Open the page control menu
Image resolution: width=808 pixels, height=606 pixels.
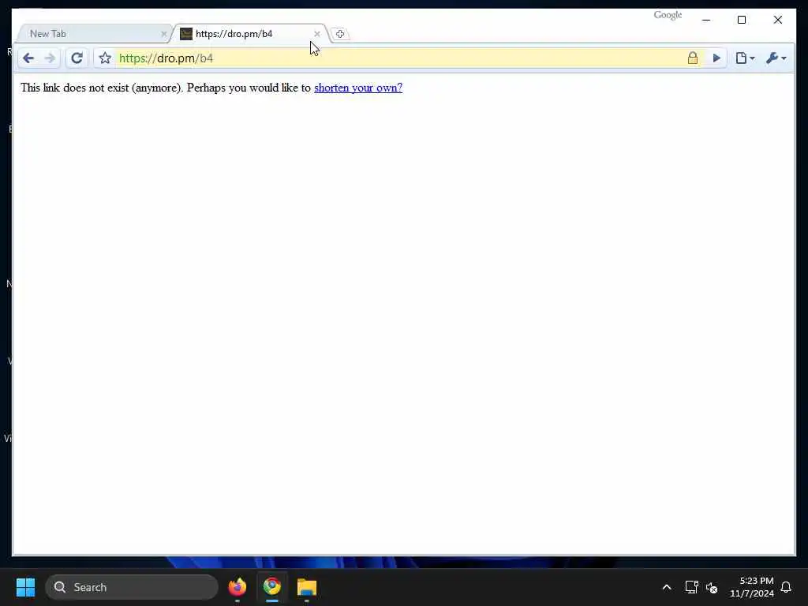point(745,58)
